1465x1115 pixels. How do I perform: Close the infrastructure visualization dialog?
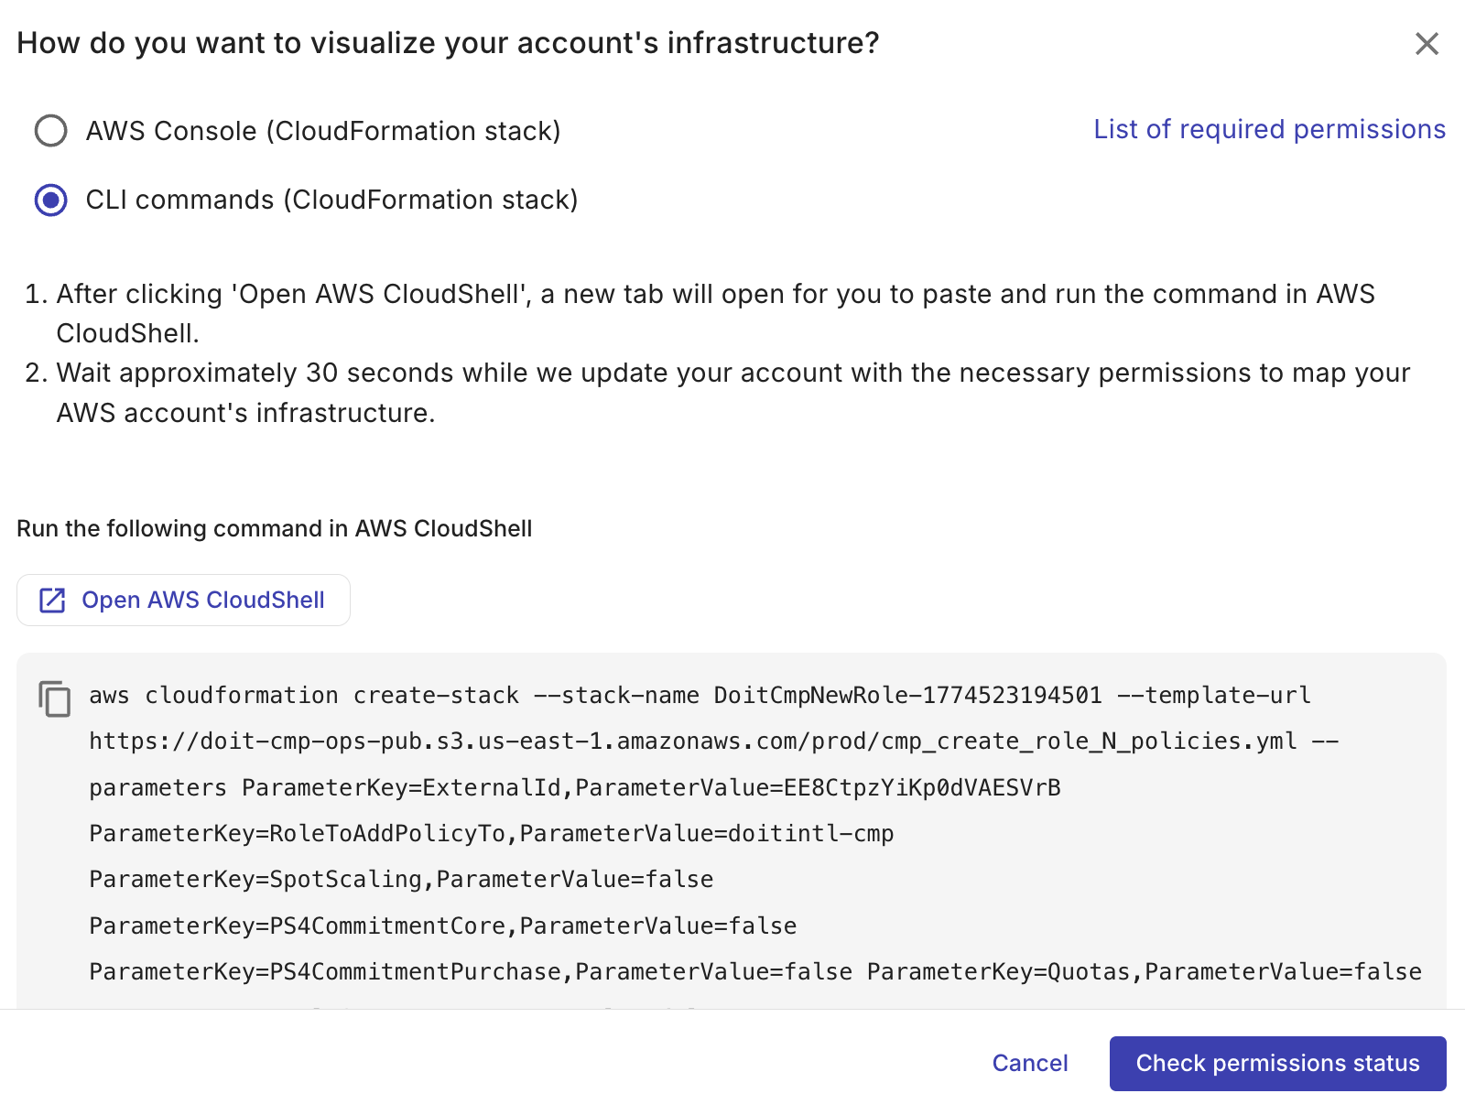[x=1427, y=42]
